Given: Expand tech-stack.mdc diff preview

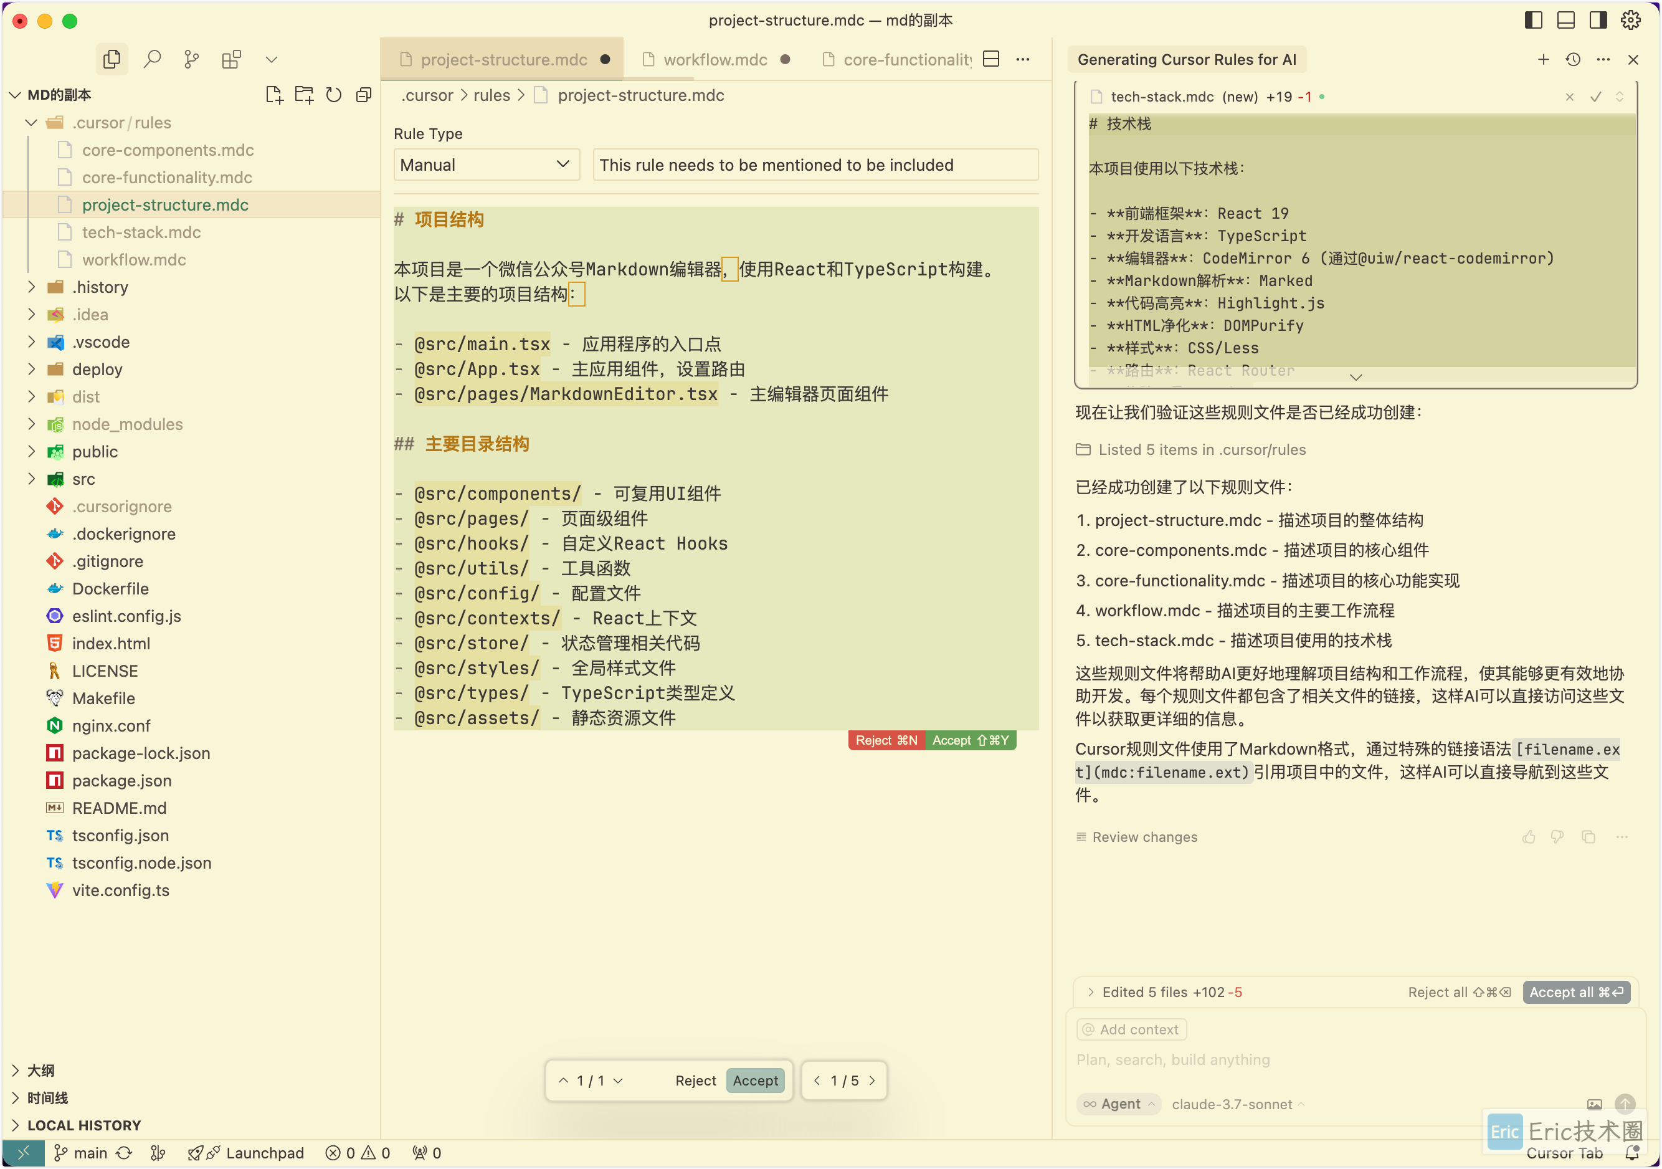Looking at the screenshot, I should tap(1357, 378).
